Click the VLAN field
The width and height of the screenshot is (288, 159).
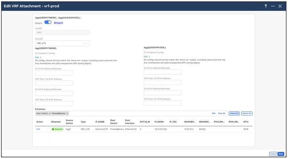62,32
